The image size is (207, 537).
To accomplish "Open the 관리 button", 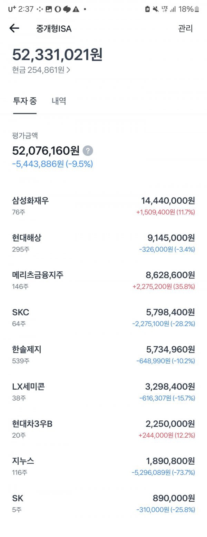I will [x=185, y=28].
